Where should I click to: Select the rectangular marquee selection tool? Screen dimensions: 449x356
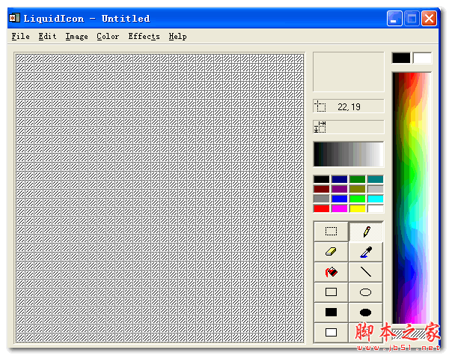tap(331, 232)
